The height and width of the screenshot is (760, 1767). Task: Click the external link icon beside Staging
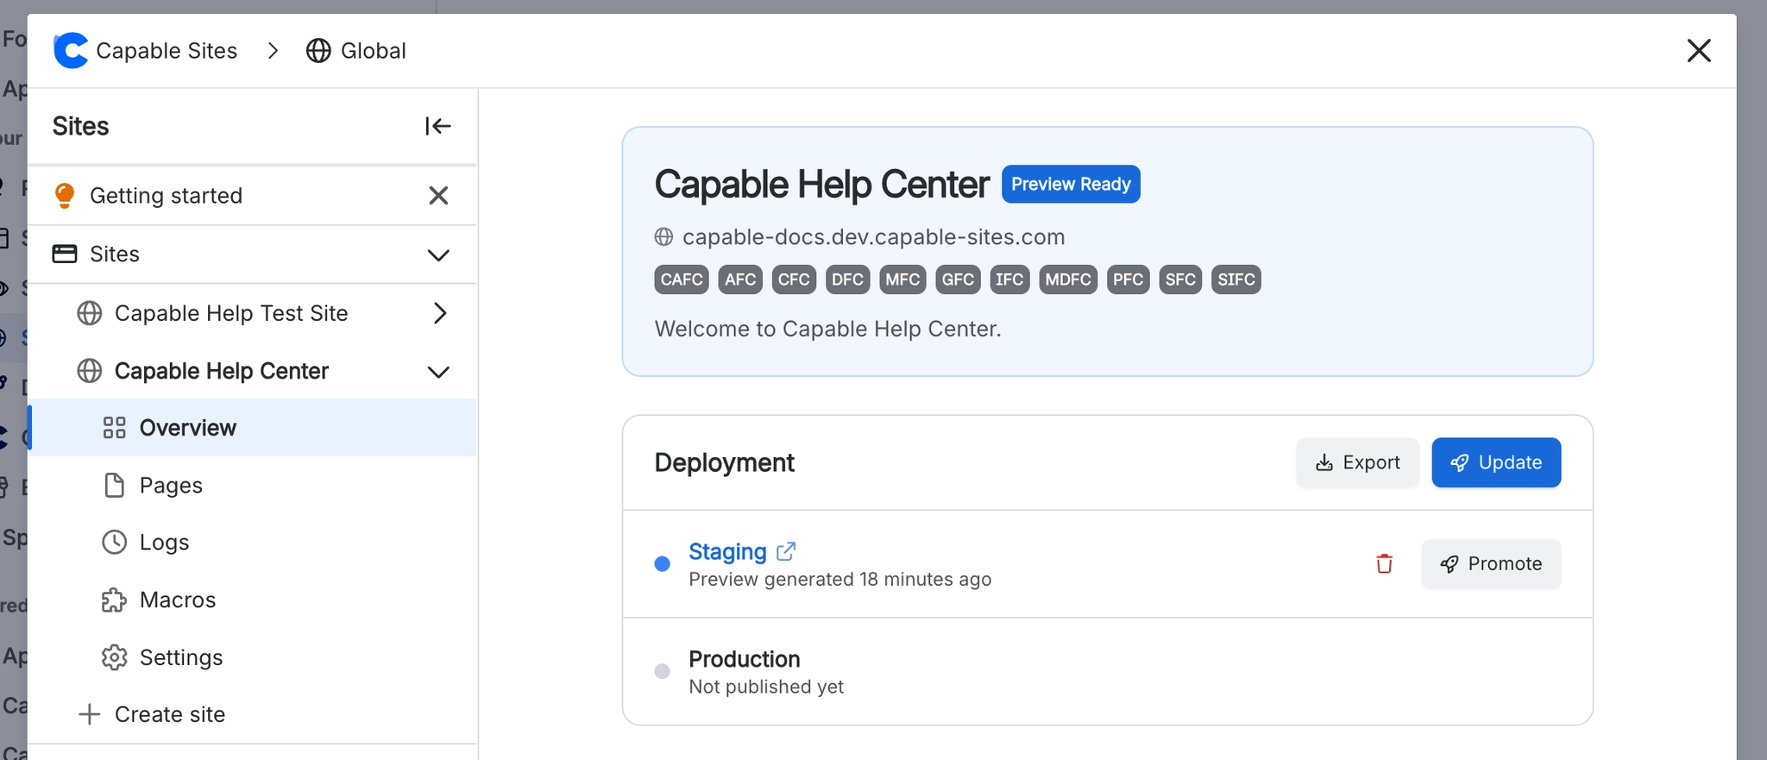pos(786,550)
